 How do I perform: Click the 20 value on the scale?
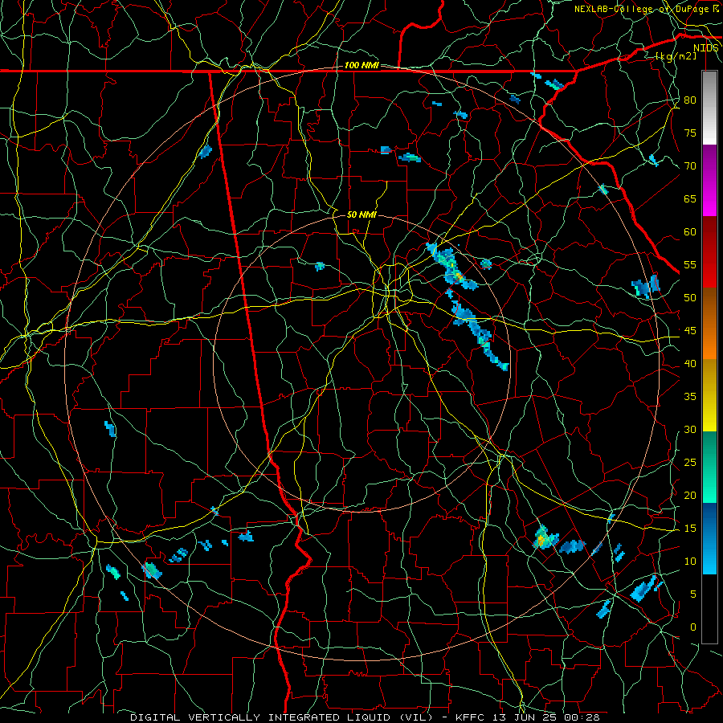pos(690,495)
